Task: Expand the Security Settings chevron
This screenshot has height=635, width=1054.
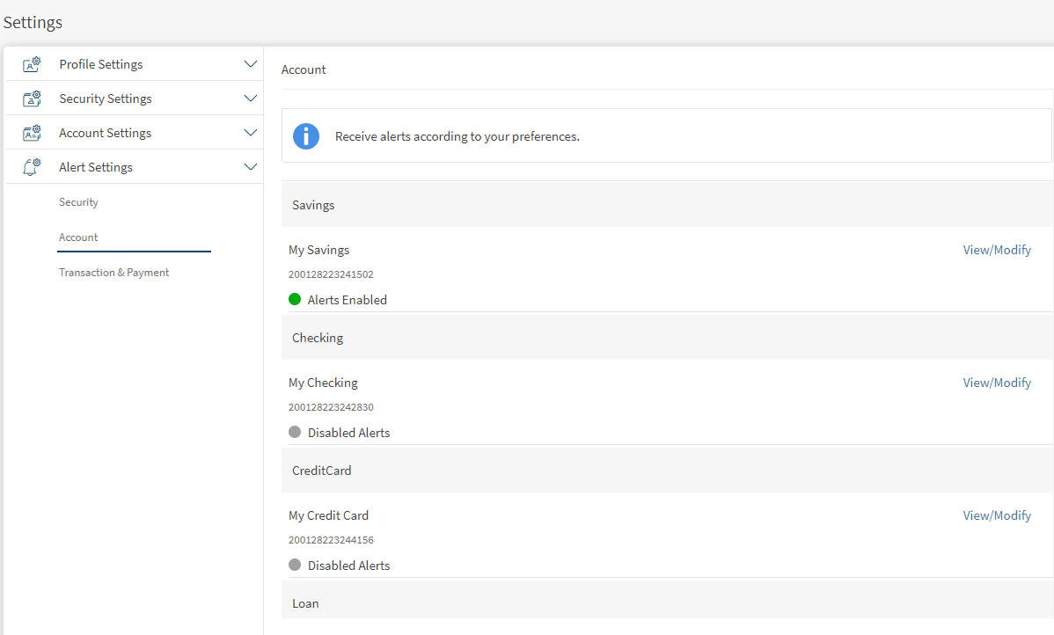Action: (250, 99)
